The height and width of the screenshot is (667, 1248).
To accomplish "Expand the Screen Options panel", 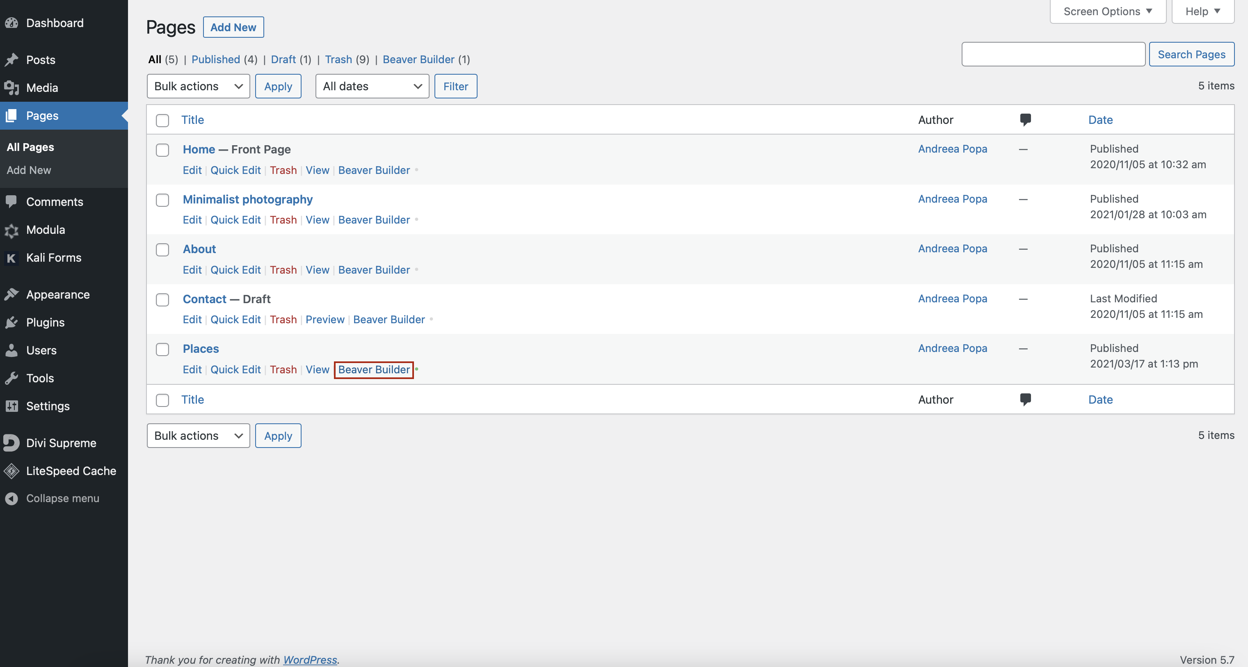I will click(x=1108, y=11).
